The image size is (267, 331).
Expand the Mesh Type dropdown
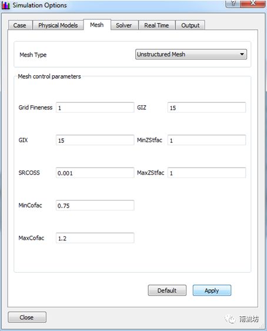(191, 55)
